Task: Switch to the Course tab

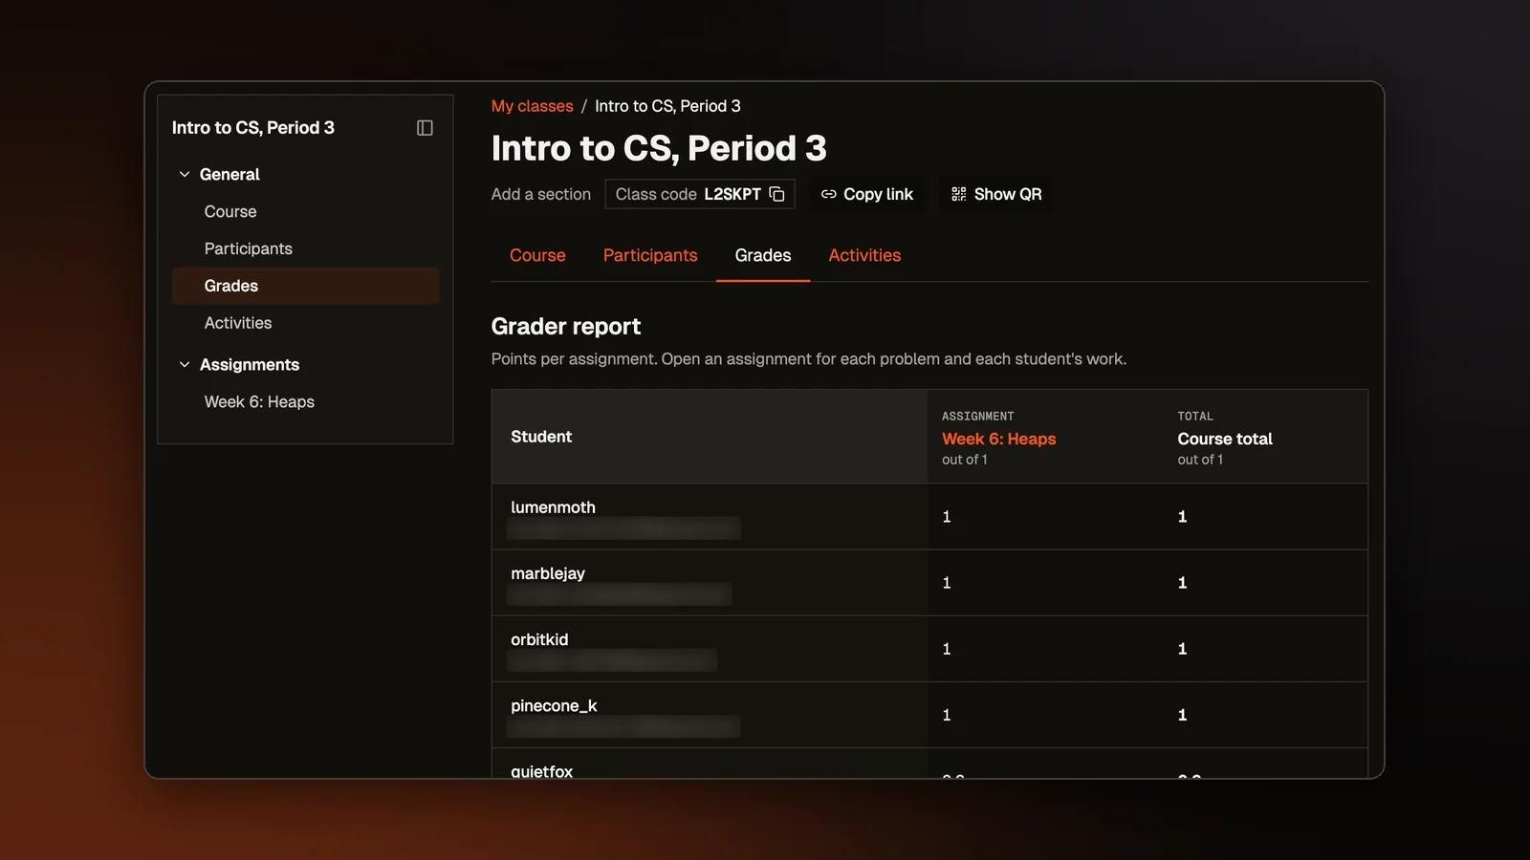Action: coord(537,255)
